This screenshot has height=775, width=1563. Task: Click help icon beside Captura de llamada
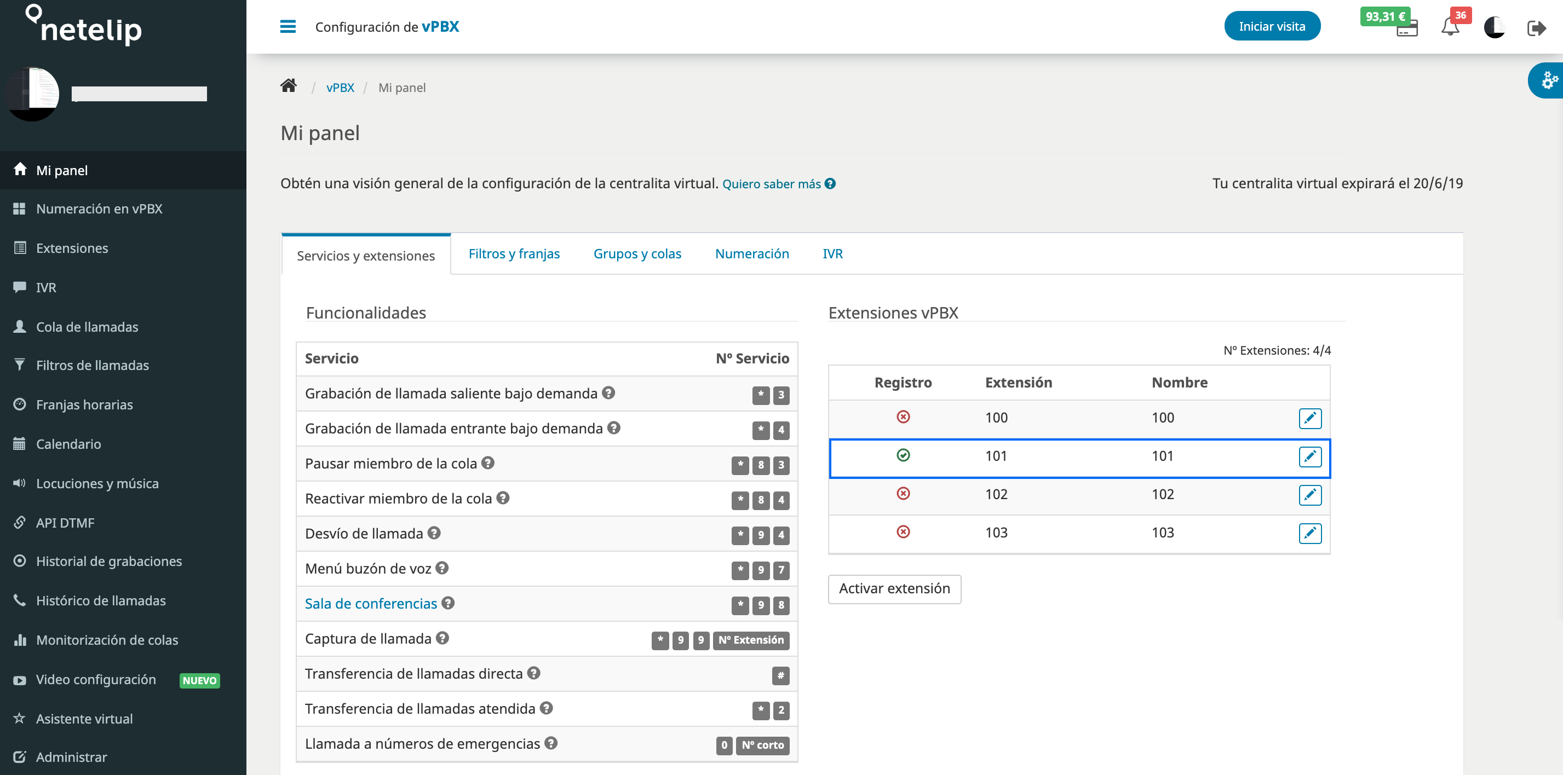point(443,637)
